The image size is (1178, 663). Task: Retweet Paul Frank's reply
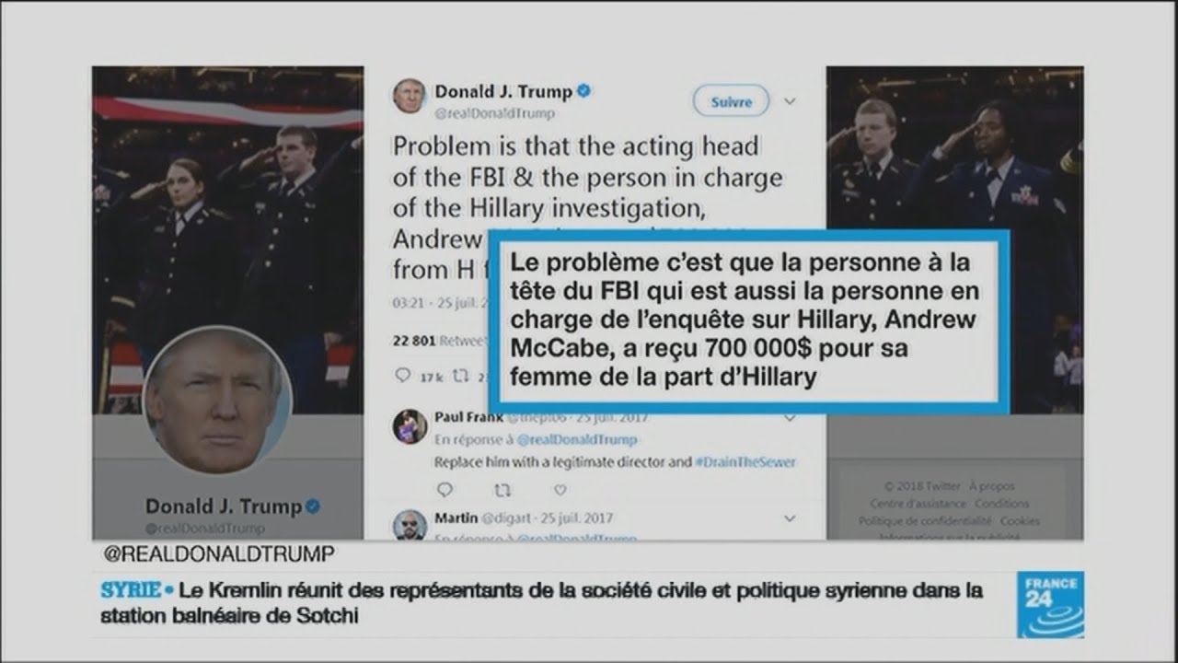pos(502,490)
